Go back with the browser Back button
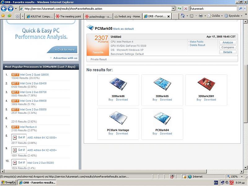The image size is (248, 186). click(x=4, y=9)
